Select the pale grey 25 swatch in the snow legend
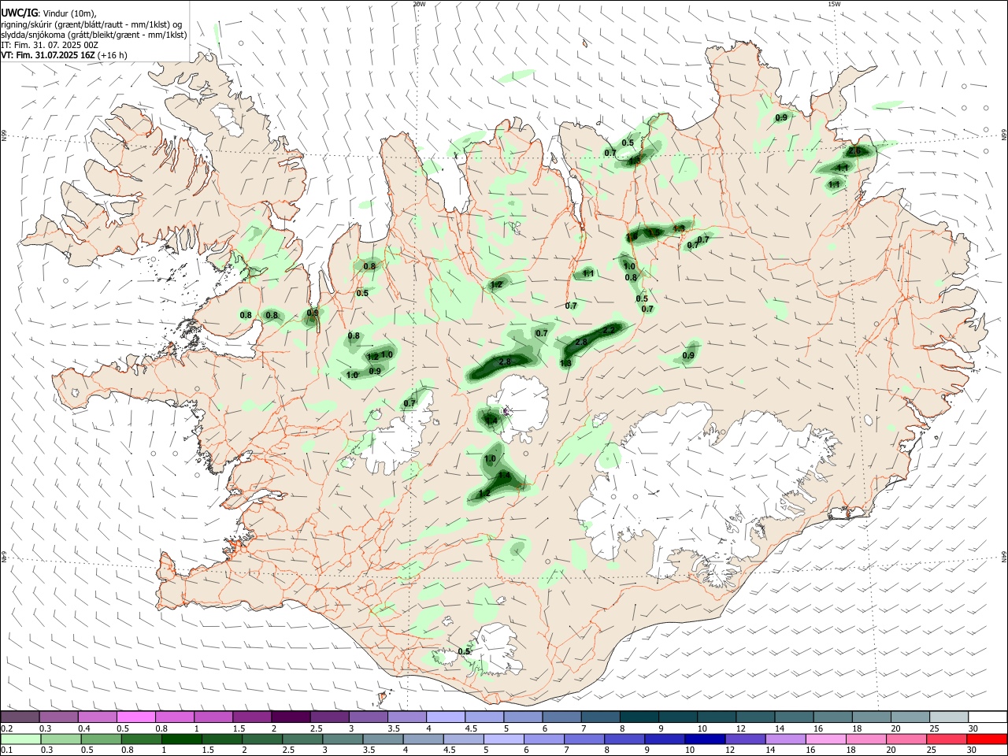1008x756 pixels. point(949,717)
